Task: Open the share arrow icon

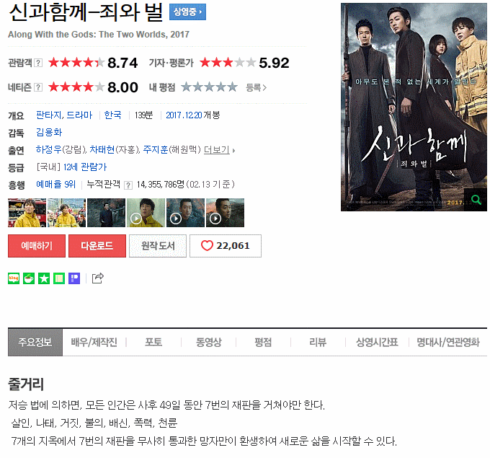Action: (x=97, y=278)
